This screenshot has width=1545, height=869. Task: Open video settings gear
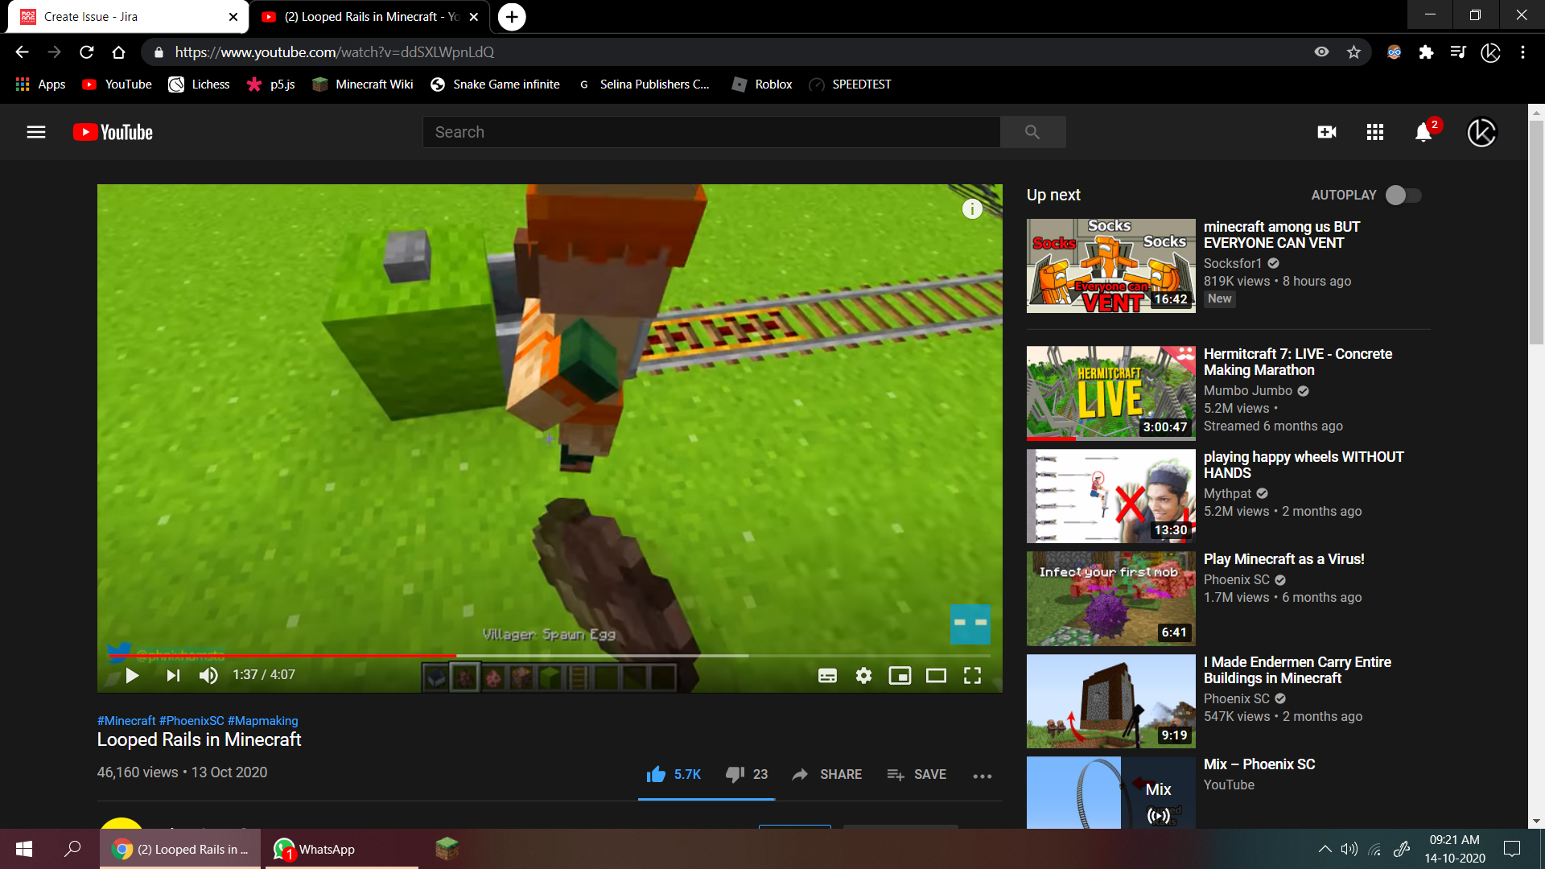point(863,676)
